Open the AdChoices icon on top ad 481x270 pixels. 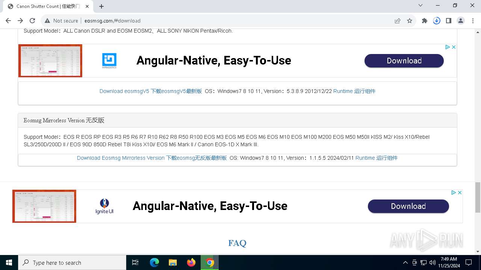[448, 47]
